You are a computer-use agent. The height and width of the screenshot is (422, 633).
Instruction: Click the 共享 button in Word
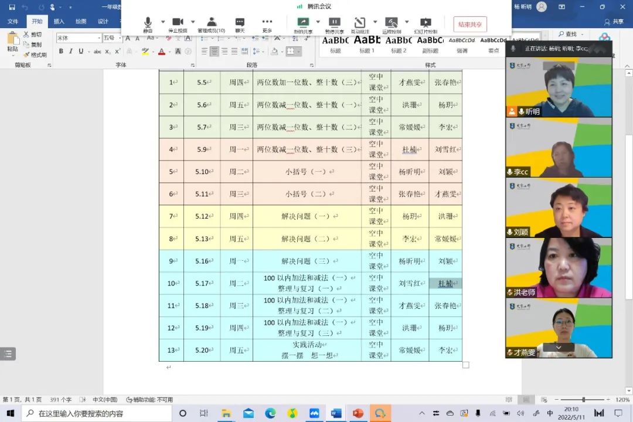point(615,22)
